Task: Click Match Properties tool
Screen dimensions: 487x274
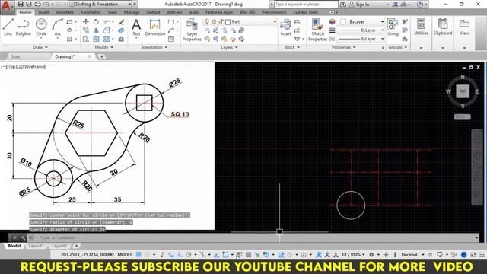Action: (317, 30)
